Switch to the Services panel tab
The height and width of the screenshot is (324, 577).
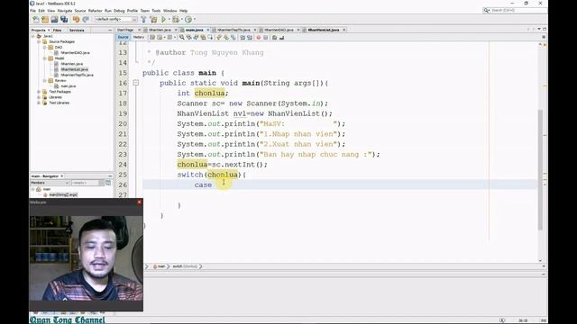click(x=77, y=30)
